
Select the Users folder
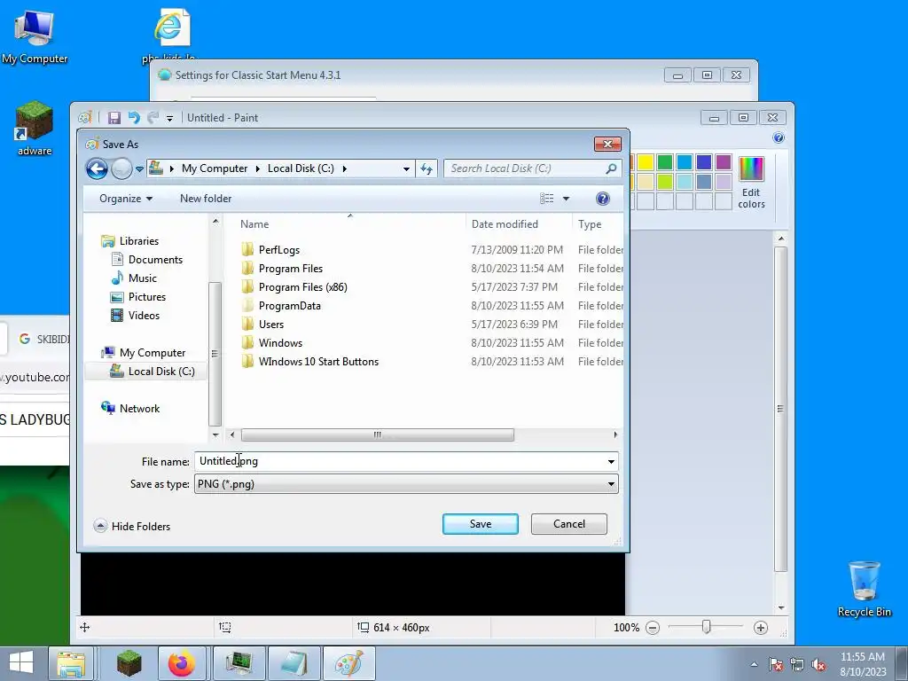271,324
